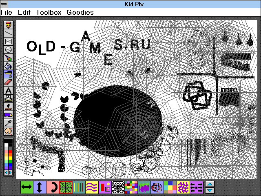The height and width of the screenshot is (196, 261).
Task: Open the Goodies menu
Action: coord(80,13)
